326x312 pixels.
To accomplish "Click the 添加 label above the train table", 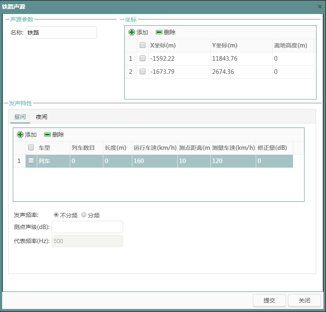I will coord(31,135).
